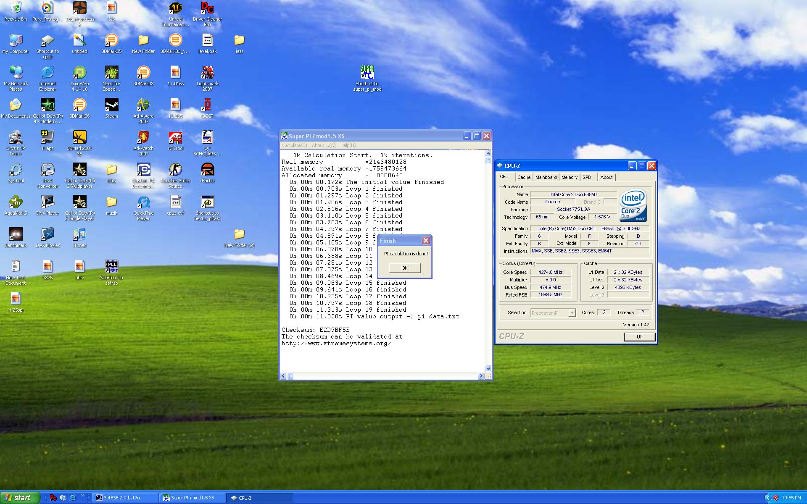Click Super PI horizontal scrollbar right arrow
The width and height of the screenshot is (807, 504).
[x=481, y=376]
